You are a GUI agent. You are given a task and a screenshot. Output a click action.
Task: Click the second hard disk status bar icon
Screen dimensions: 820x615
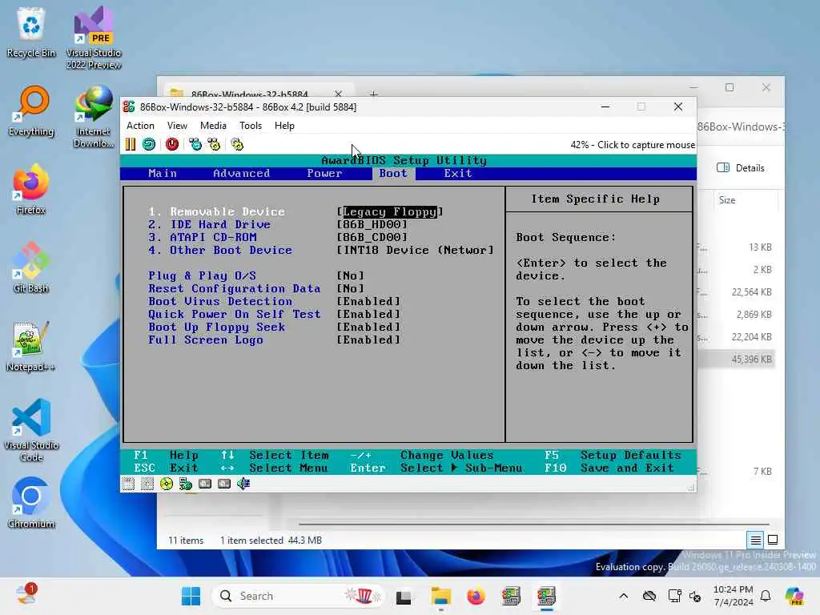[x=224, y=484]
